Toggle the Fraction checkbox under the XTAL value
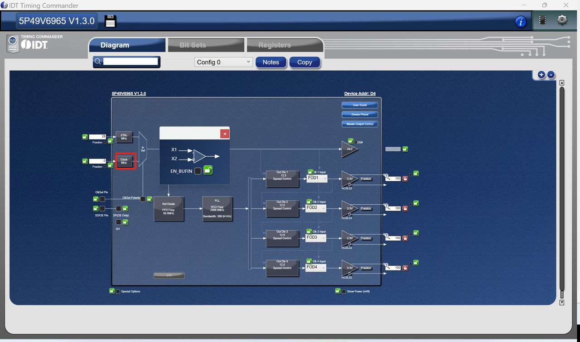The height and width of the screenshot is (342, 580). [106, 143]
